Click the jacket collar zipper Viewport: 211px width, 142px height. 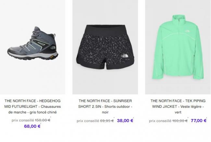(179, 20)
